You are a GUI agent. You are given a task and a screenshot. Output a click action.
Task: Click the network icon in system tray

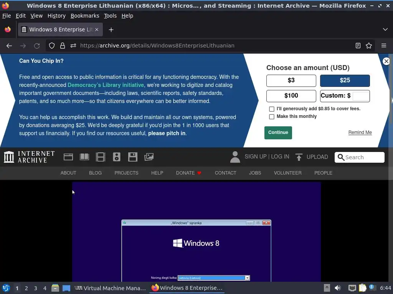click(x=352, y=288)
